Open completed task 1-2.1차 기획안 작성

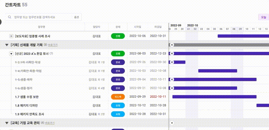28,62
